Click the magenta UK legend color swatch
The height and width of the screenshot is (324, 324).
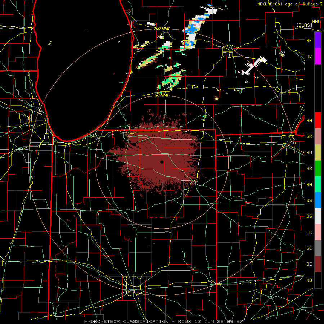318,57
